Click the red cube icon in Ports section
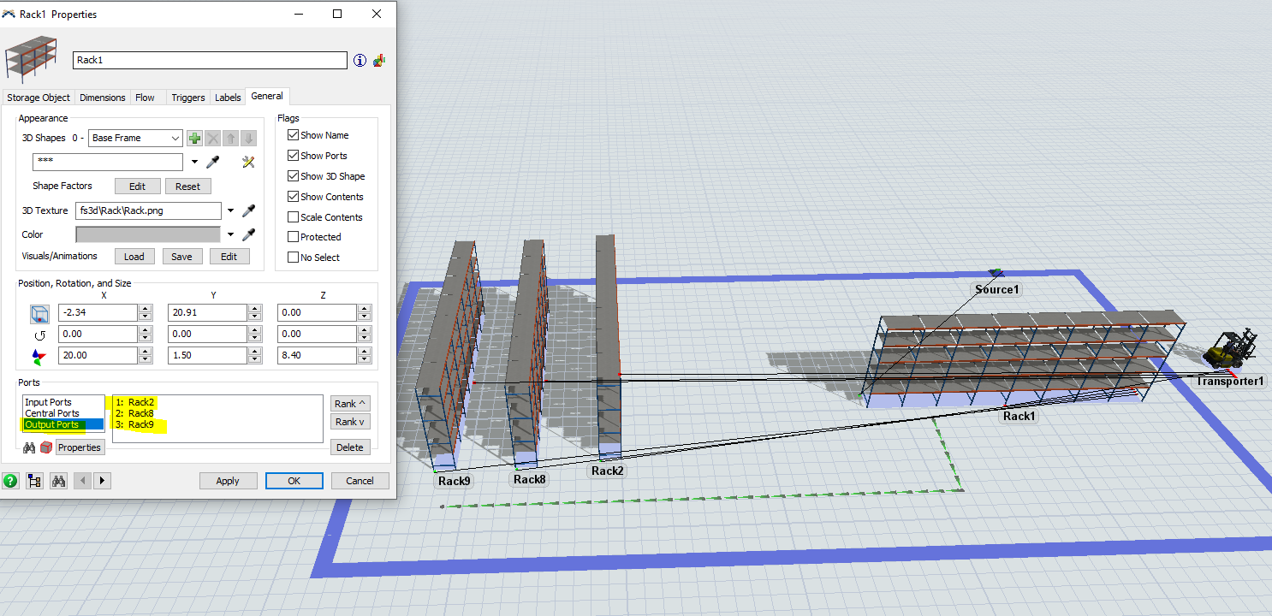 click(46, 447)
